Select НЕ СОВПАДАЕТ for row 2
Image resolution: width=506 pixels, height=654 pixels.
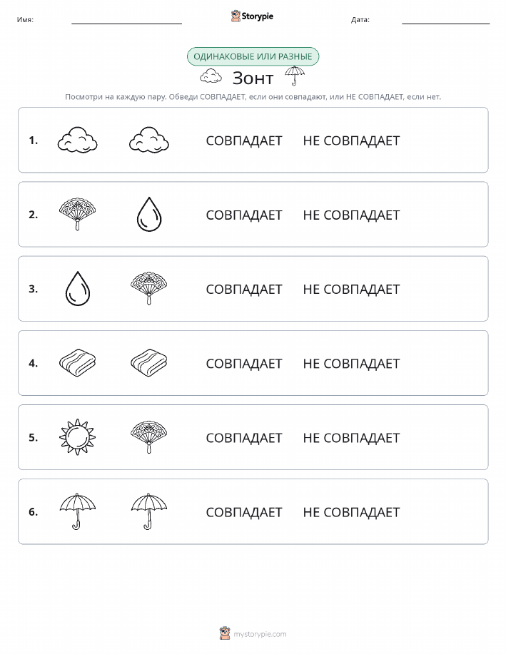352,215
